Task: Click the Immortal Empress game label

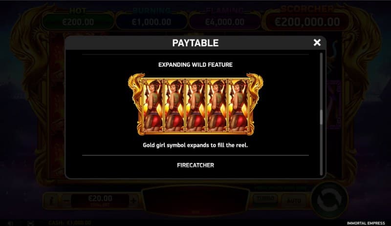Action: pyautogui.click(x=366, y=223)
